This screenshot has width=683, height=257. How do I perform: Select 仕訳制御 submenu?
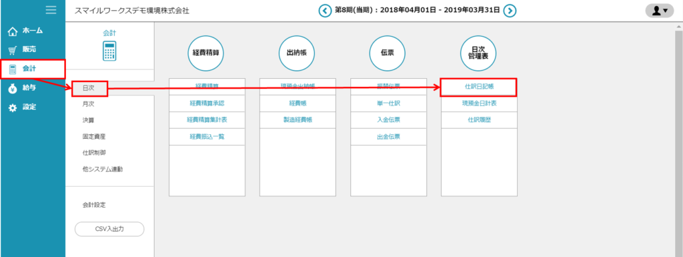point(94,152)
